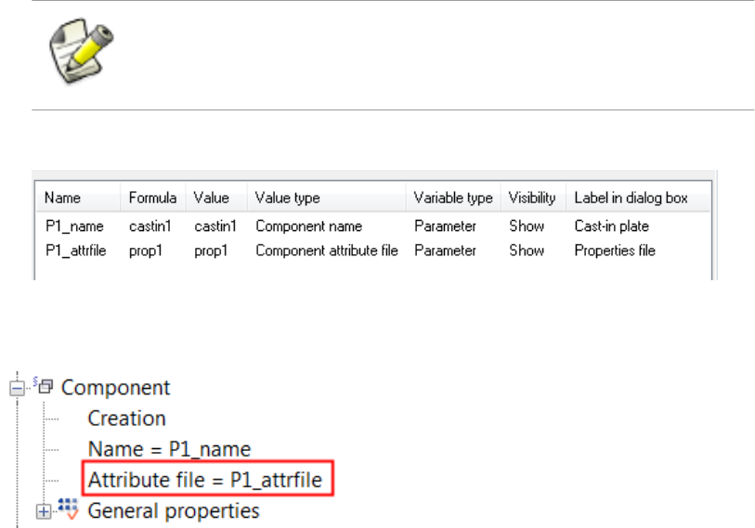Click the Show visibility cell for P1_attrfile
The image size is (755, 528).
[x=527, y=250]
